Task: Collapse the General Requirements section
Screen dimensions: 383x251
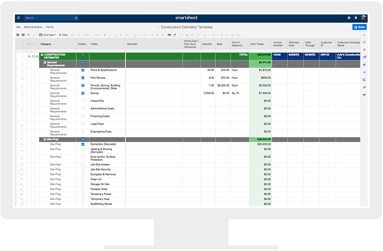Action: (45, 63)
